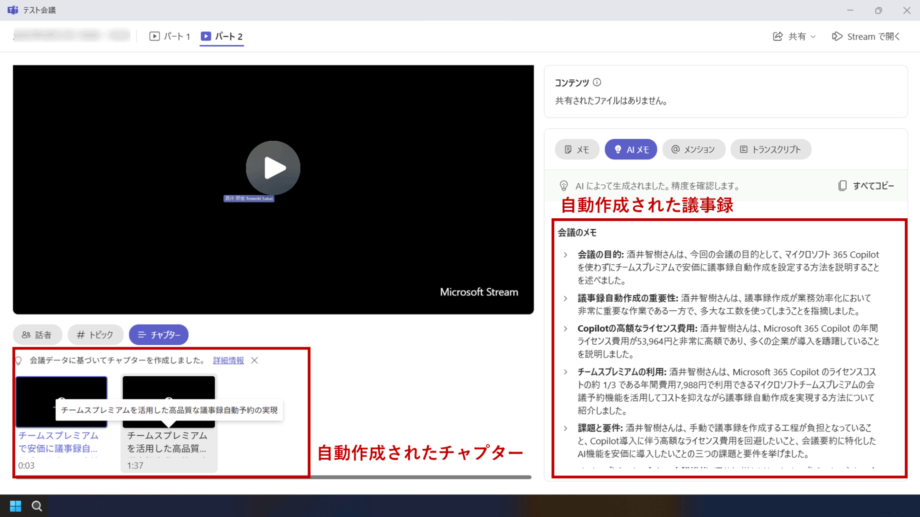This screenshot has width=920, height=517.
Task: Toggle the 話者 filter
Action: [37, 335]
